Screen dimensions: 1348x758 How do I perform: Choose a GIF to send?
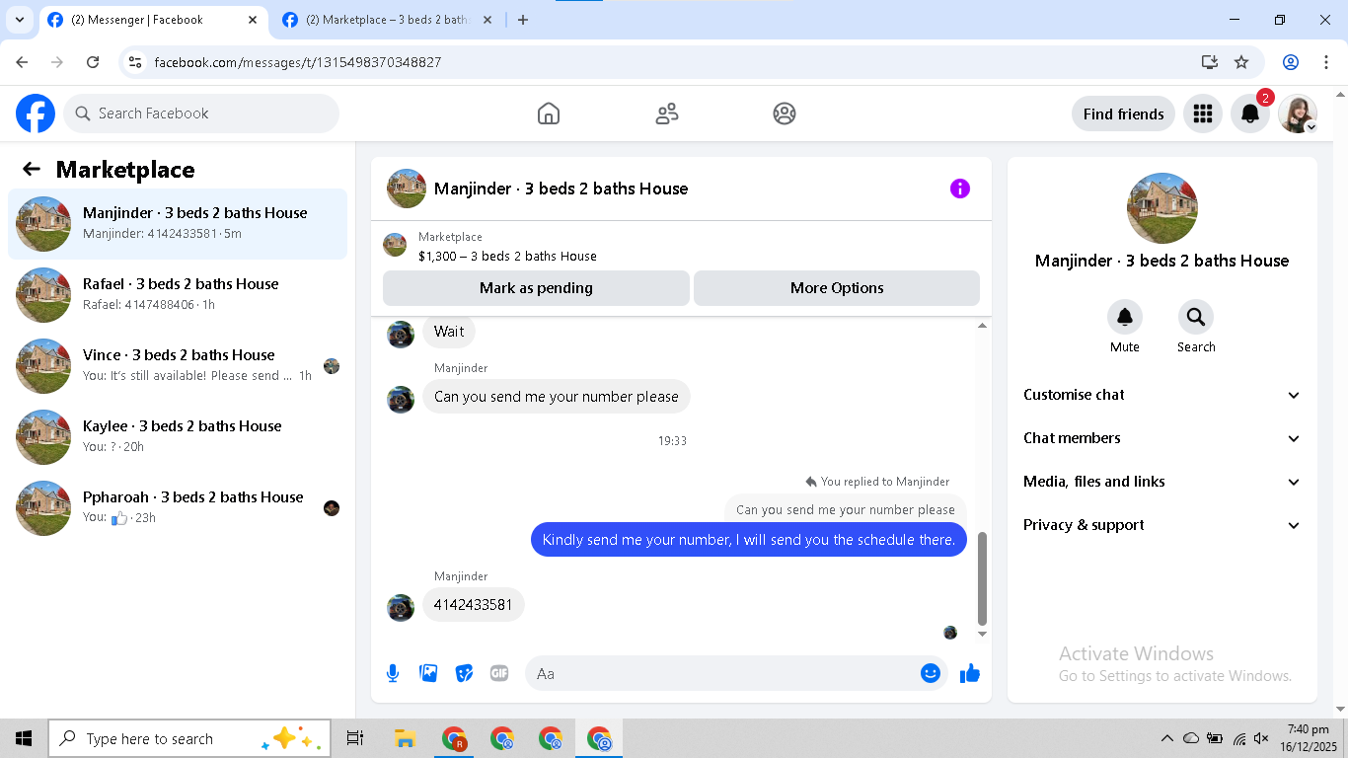499,673
